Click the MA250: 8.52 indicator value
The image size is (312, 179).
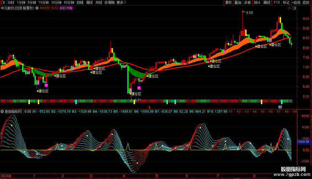tap(49, 8)
